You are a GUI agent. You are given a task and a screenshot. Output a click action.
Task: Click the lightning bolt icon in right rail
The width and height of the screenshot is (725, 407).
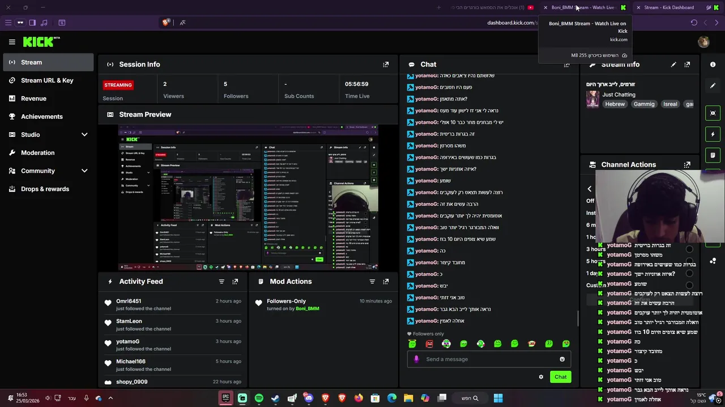713,134
